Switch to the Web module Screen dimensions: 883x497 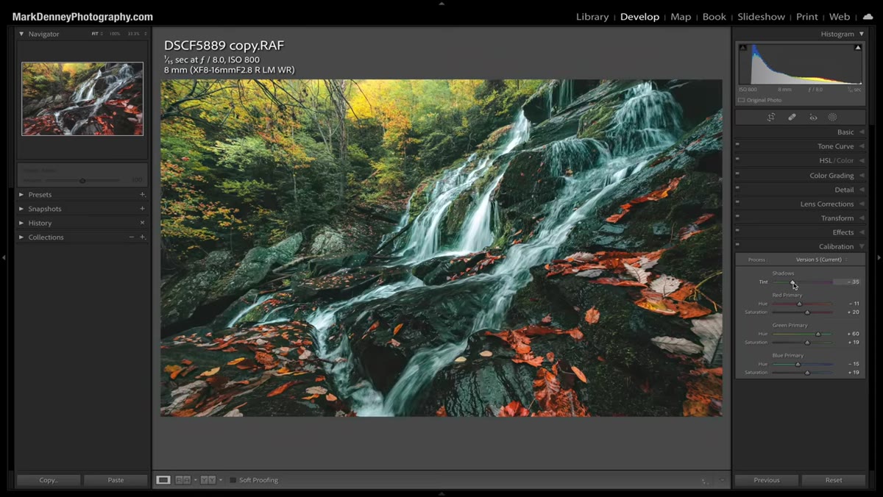840,16
